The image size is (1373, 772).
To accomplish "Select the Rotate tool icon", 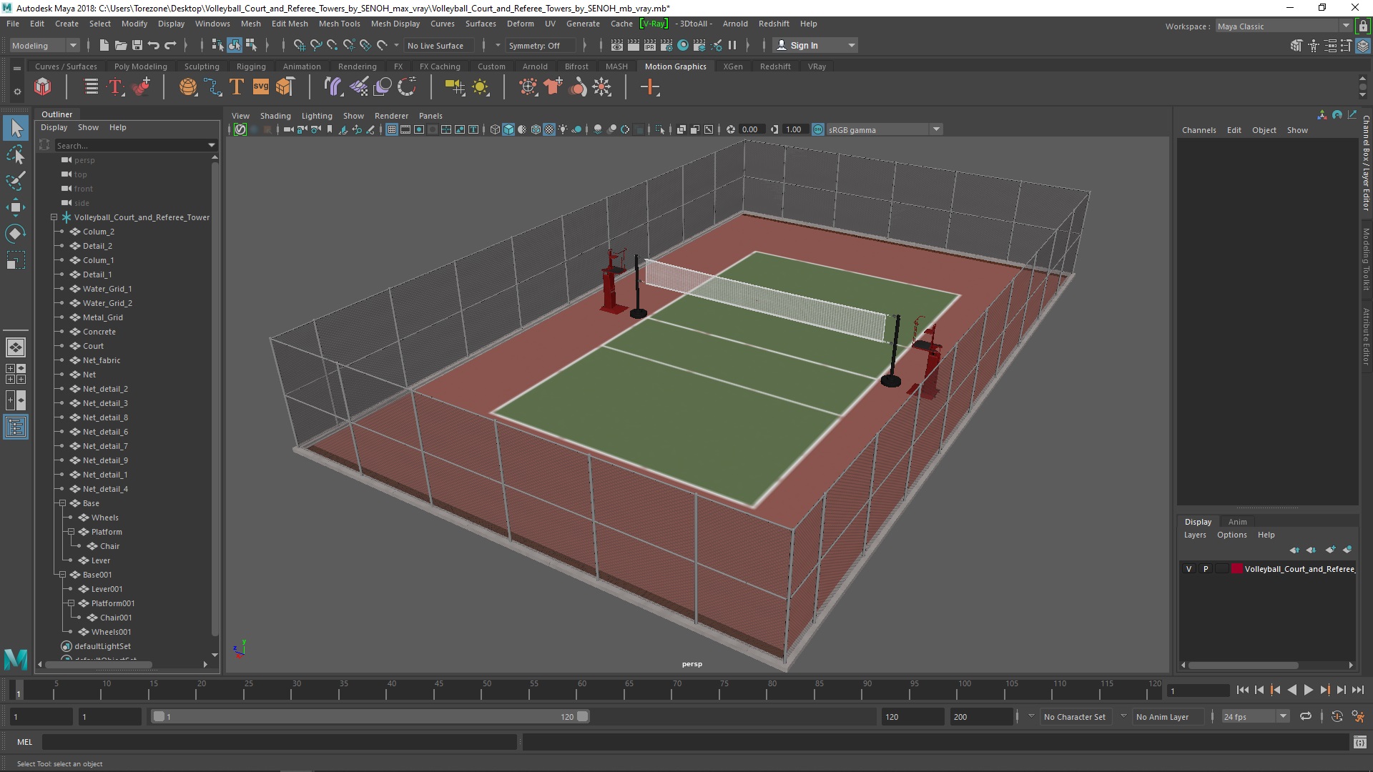I will tap(15, 234).
